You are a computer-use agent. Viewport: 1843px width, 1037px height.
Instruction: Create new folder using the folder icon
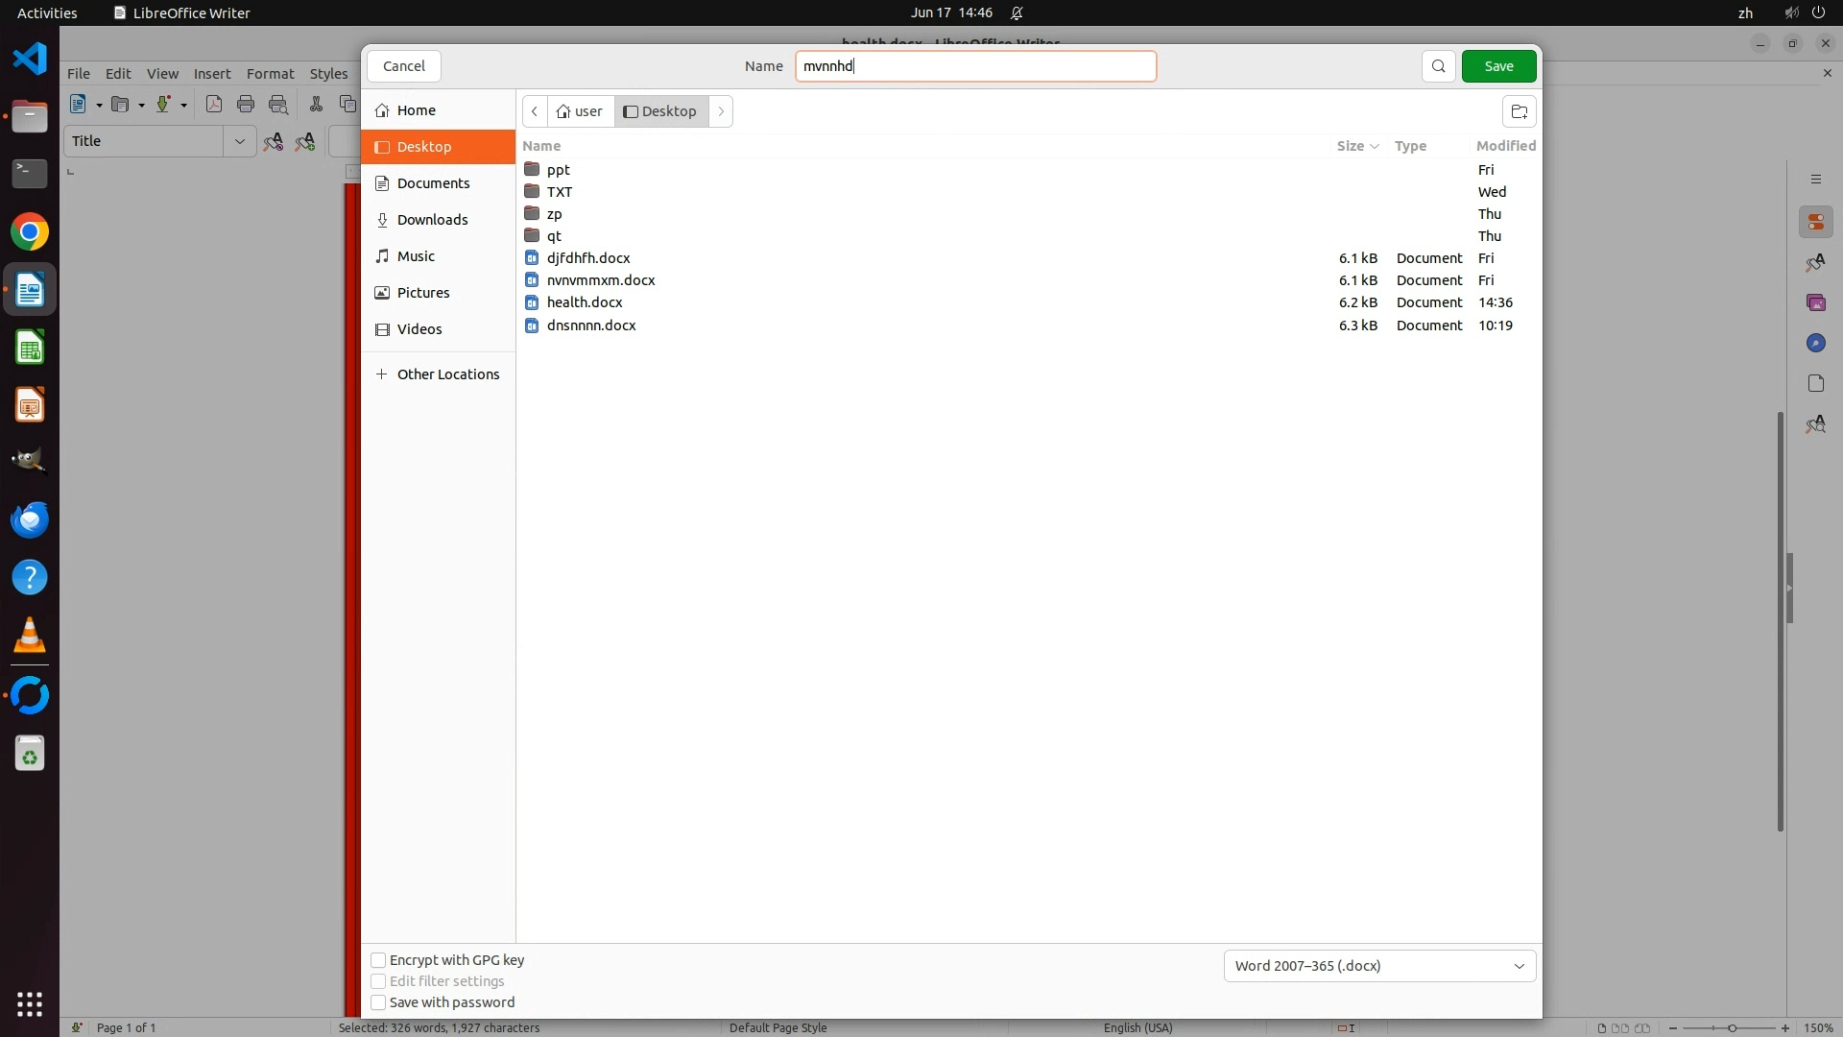(1519, 111)
